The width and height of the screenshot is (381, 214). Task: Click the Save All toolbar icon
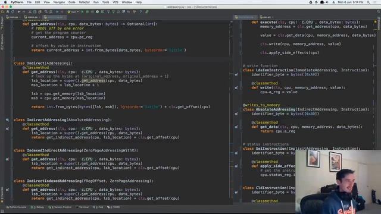8,12
